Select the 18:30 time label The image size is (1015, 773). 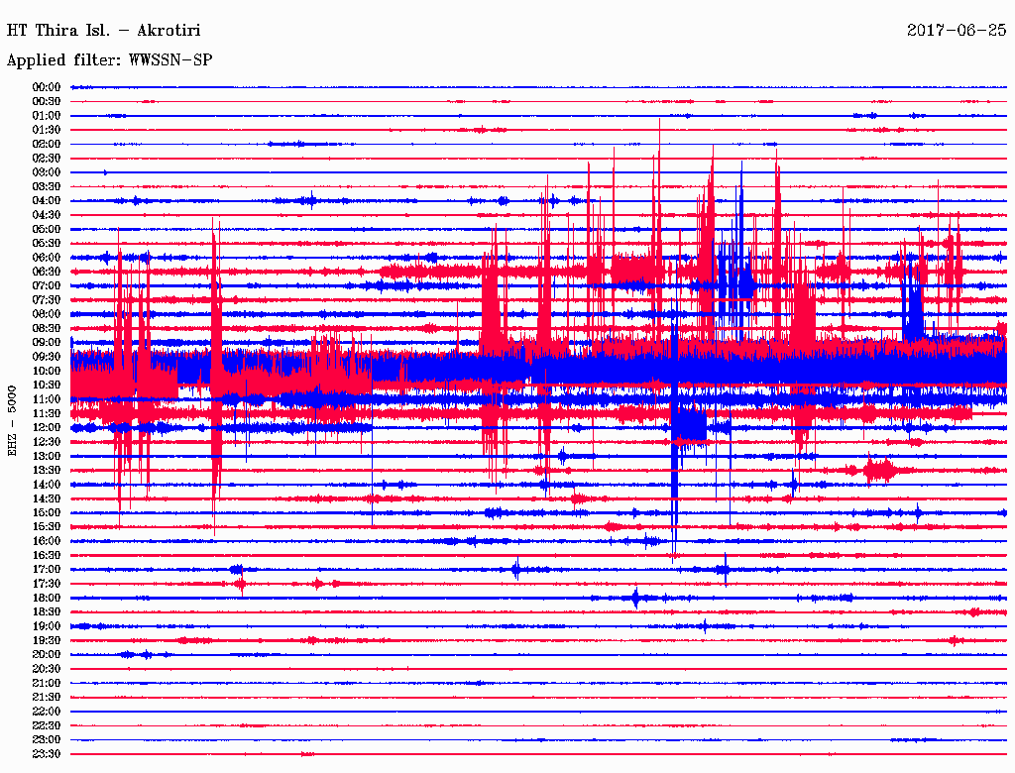(46, 612)
